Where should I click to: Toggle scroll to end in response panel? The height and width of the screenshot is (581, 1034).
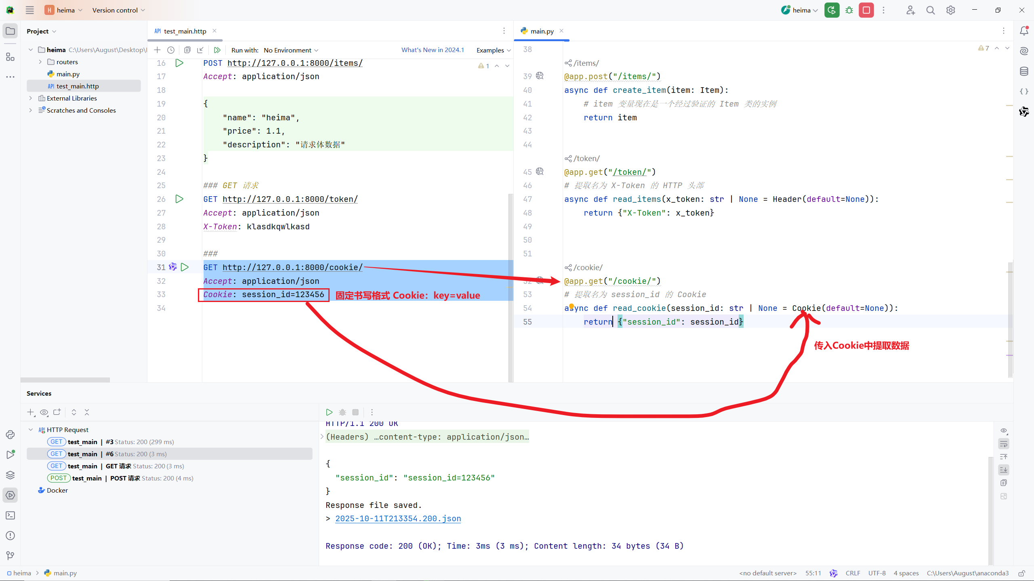1004,470
